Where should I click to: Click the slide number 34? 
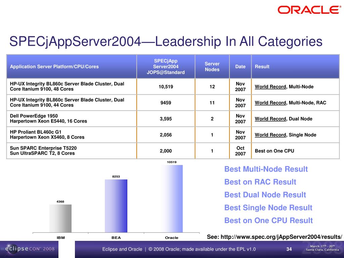pyautogui.click(x=289, y=249)
